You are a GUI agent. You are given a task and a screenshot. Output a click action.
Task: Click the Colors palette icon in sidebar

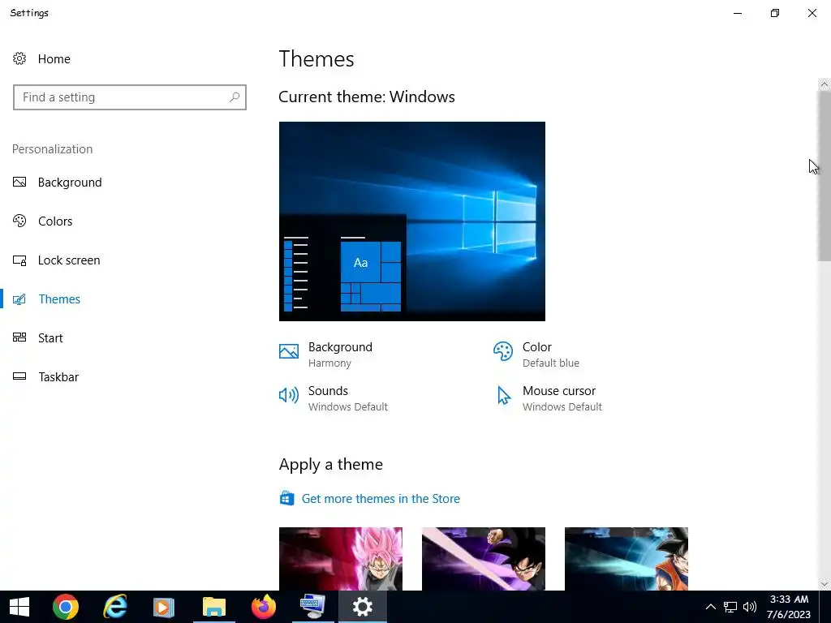19,221
